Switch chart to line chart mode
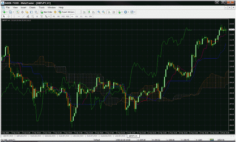The width and height of the screenshot is (236, 142). (x=94, y=12)
